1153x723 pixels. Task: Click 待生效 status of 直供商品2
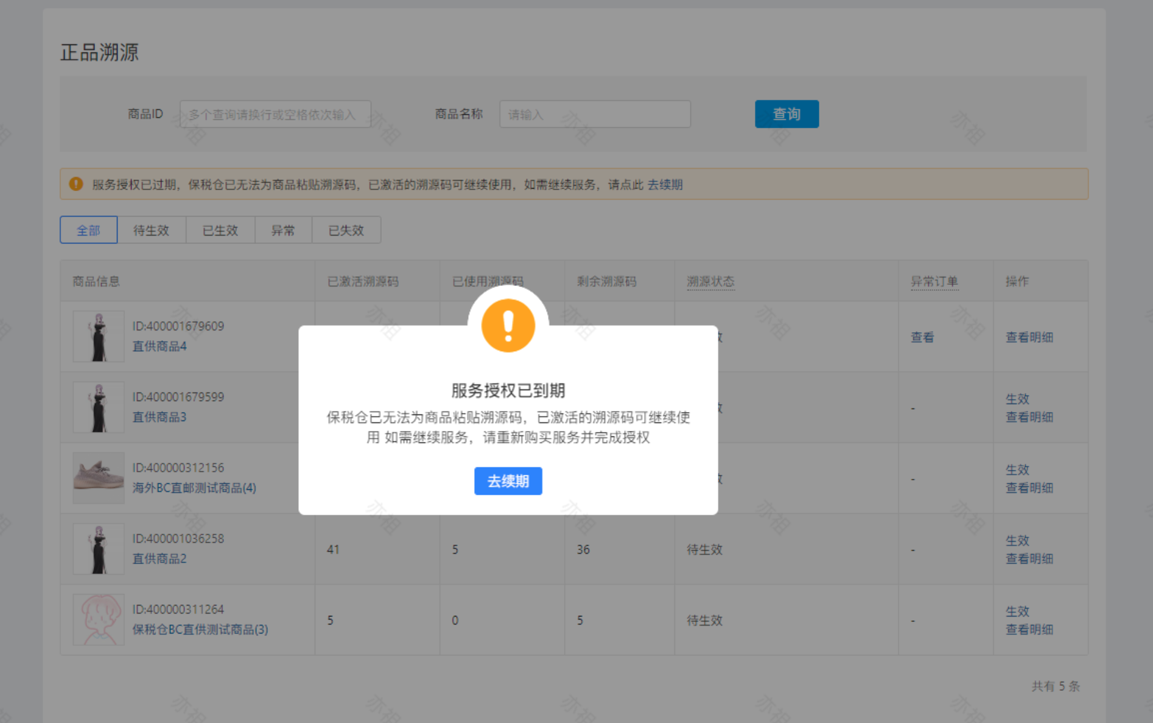tap(704, 550)
